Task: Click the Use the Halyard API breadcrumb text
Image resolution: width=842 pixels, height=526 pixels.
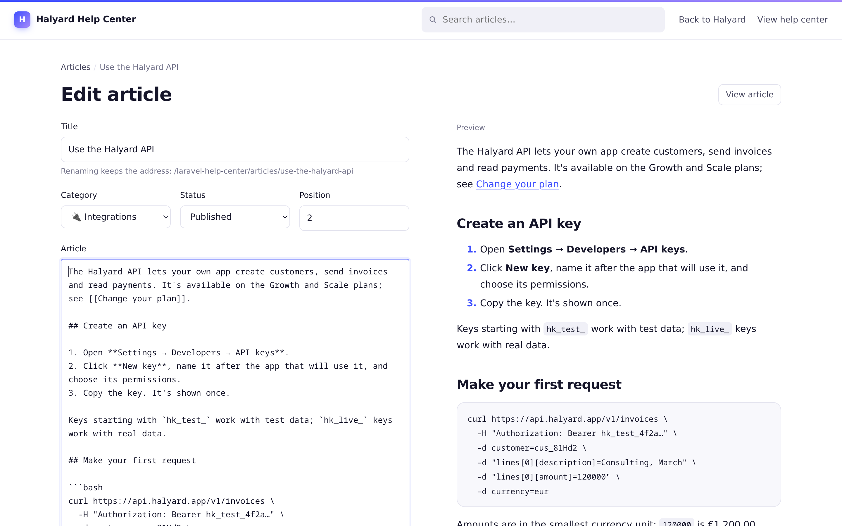Action: pos(139,67)
